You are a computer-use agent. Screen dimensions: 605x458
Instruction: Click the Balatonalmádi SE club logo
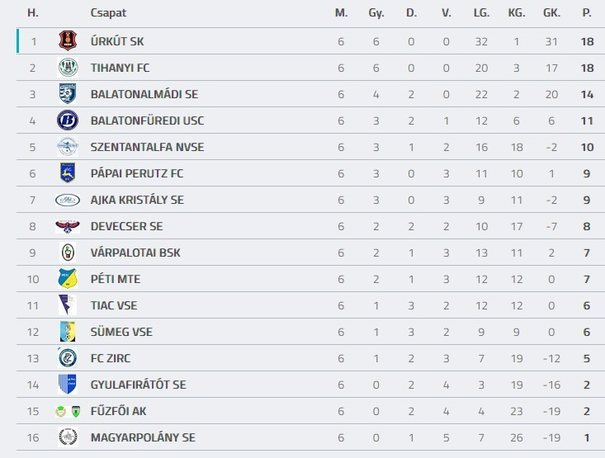(x=68, y=94)
